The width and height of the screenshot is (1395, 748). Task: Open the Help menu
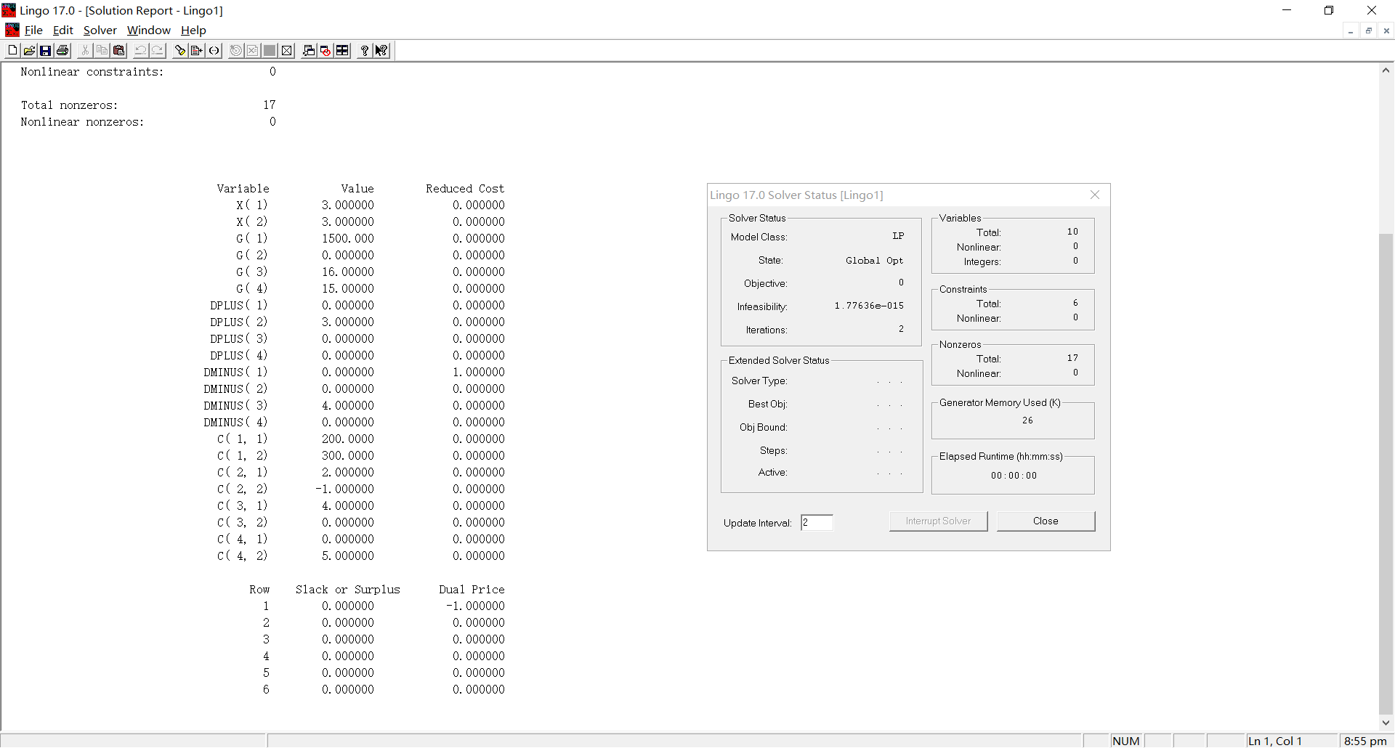[193, 31]
